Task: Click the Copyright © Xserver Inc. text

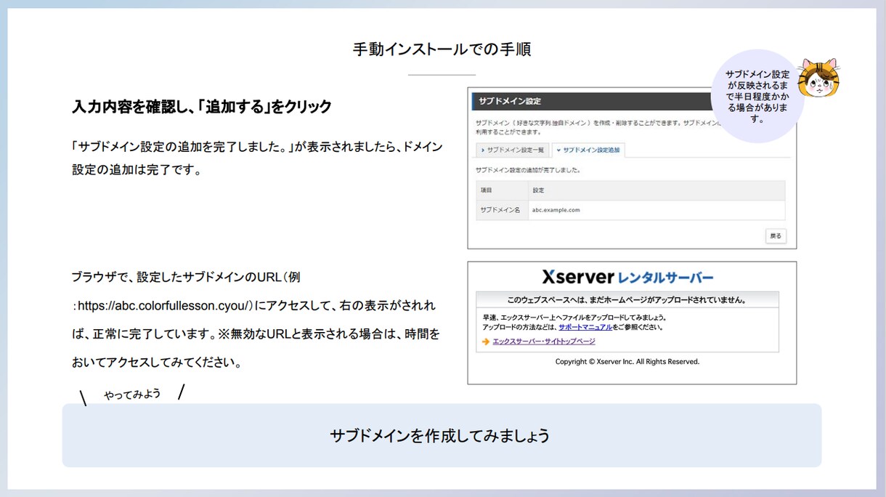Action: [627, 362]
